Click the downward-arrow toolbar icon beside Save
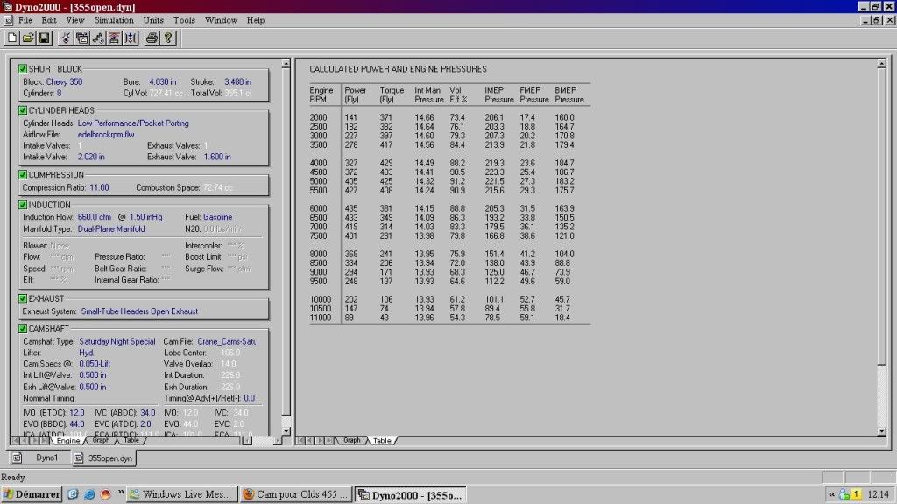This screenshot has width=897, height=504. [66, 38]
